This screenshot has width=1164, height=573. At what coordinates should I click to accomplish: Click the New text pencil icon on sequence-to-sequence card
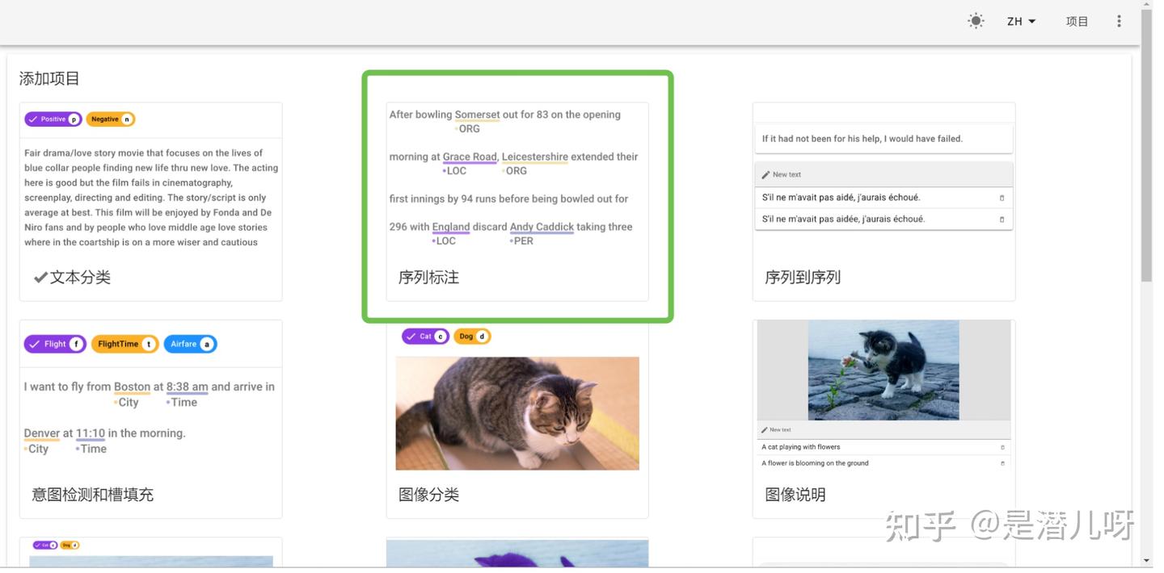765,174
